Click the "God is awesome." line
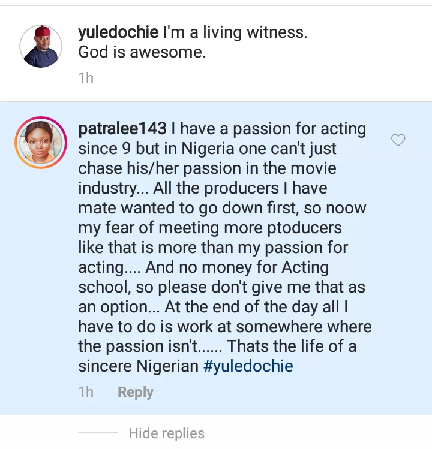This screenshot has width=432, height=449. pyautogui.click(x=142, y=53)
